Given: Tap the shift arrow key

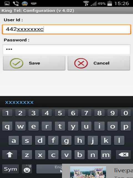Looking at the screenshot, I should 10,155.
